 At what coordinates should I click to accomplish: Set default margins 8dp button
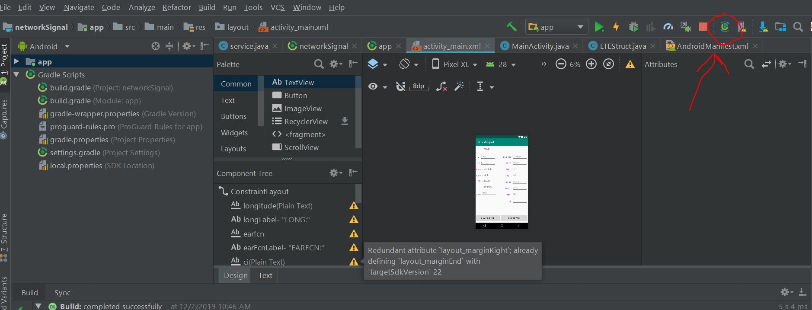coord(419,86)
